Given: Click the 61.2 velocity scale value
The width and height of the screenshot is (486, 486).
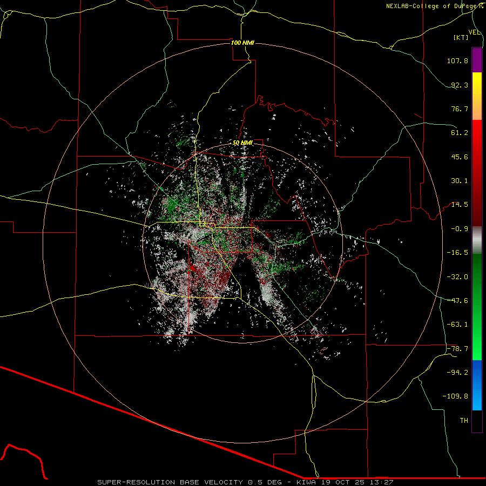Looking at the screenshot, I should [460, 133].
